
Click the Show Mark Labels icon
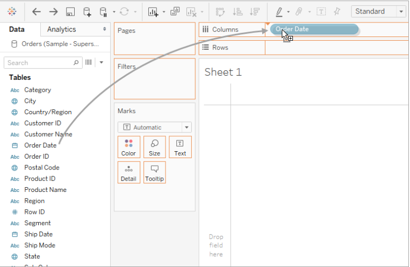(x=321, y=12)
